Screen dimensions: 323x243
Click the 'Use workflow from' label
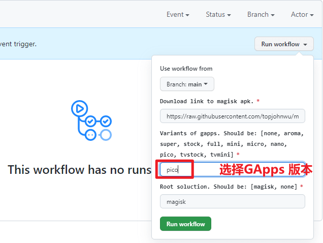pyautogui.click(x=186, y=69)
